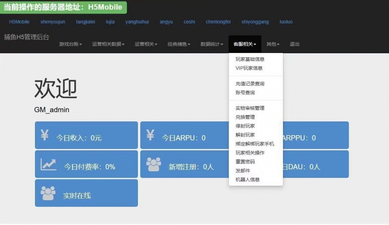Screen dimensions: 389x225
Task: Click the 今日ARPU: 0 text
Action: tap(183, 138)
